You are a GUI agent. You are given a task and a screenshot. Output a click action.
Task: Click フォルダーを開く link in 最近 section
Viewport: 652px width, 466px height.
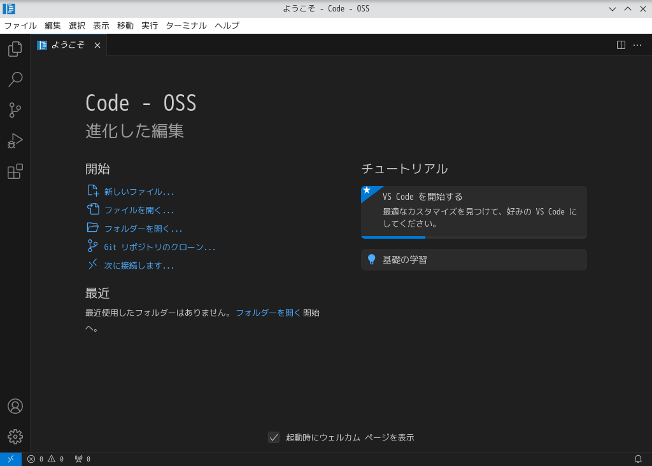[x=268, y=313]
